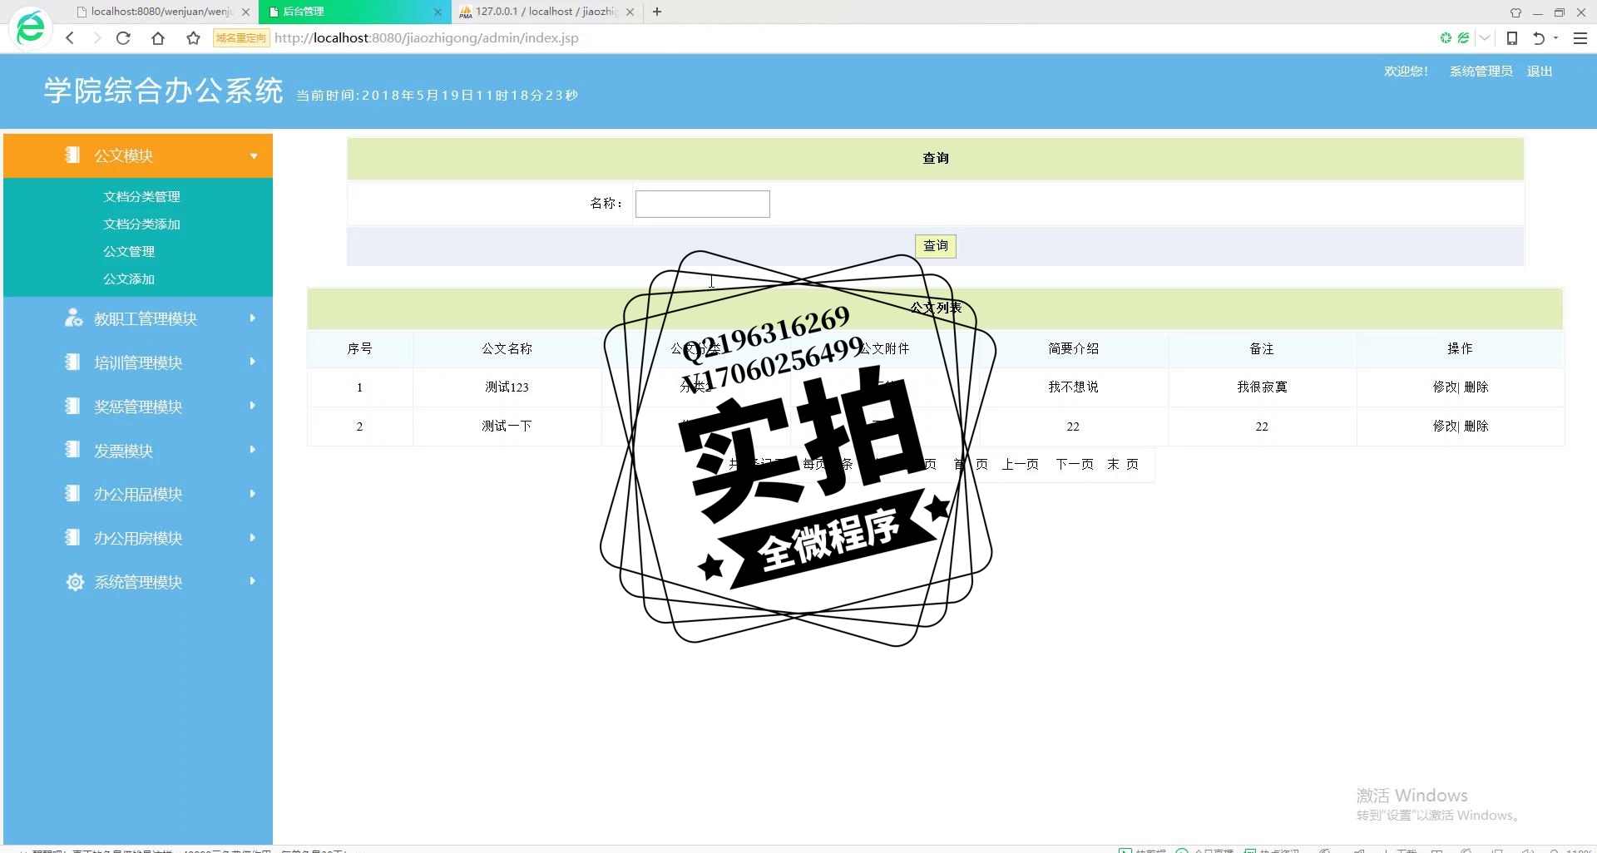Screen dimensions: 1597x853
Task: Expand 奖惩管理模块 arrow
Action: click(253, 406)
